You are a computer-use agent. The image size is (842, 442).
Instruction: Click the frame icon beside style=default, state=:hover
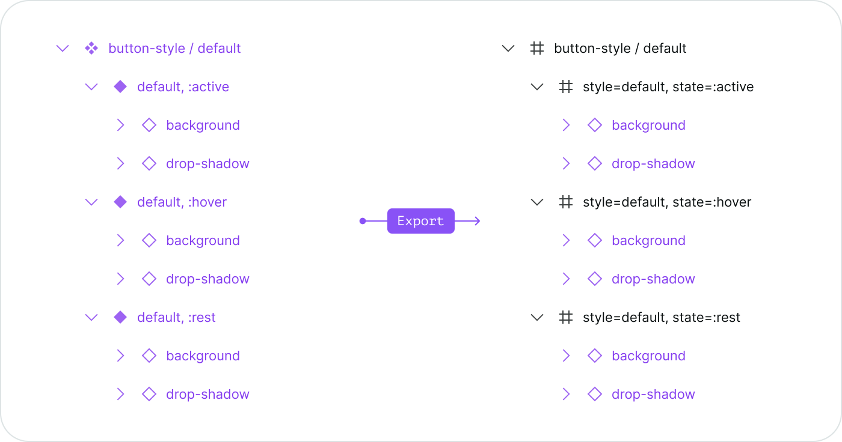point(566,202)
